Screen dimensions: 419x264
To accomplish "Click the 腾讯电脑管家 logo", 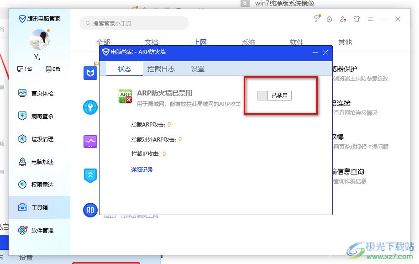I will tap(39, 18).
